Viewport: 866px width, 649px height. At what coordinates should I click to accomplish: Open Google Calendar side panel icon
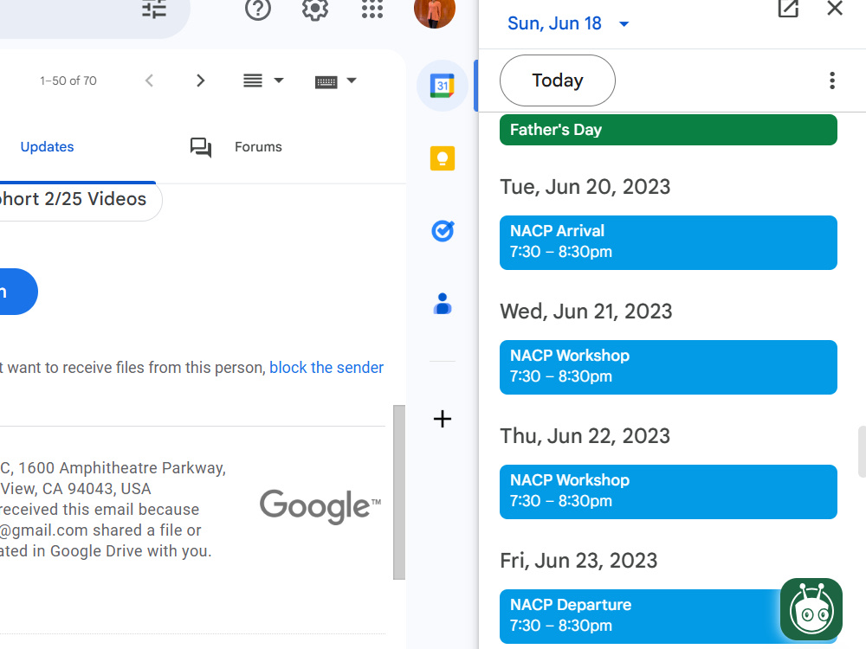(443, 86)
